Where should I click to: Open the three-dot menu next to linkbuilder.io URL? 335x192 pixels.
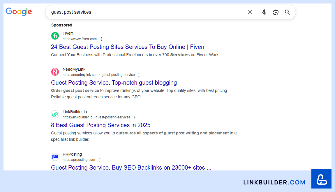point(135,117)
